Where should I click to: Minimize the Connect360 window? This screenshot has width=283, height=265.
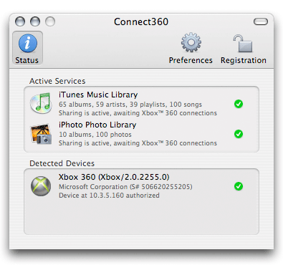click(x=35, y=21)
